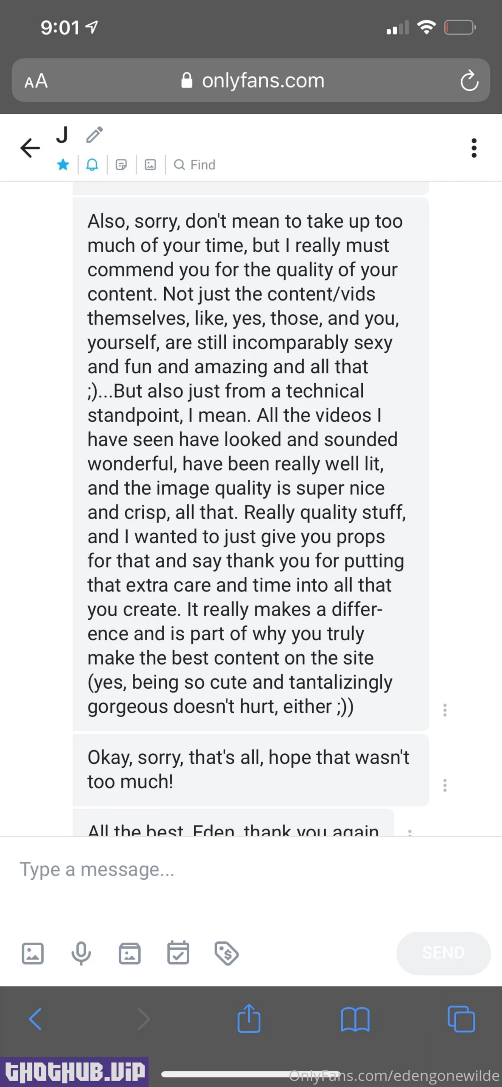This screenshot has width=502, height=1087.
Task: Open options for the long message
Action: [445, 710]
